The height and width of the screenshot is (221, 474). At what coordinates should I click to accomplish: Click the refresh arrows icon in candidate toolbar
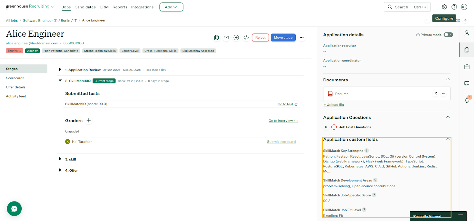[x=246, y=38]
